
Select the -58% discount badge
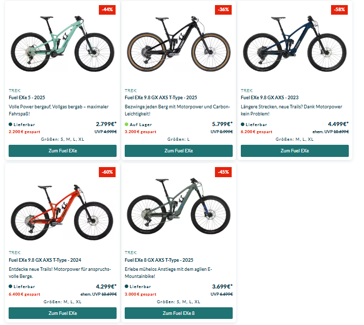point(339,10)
